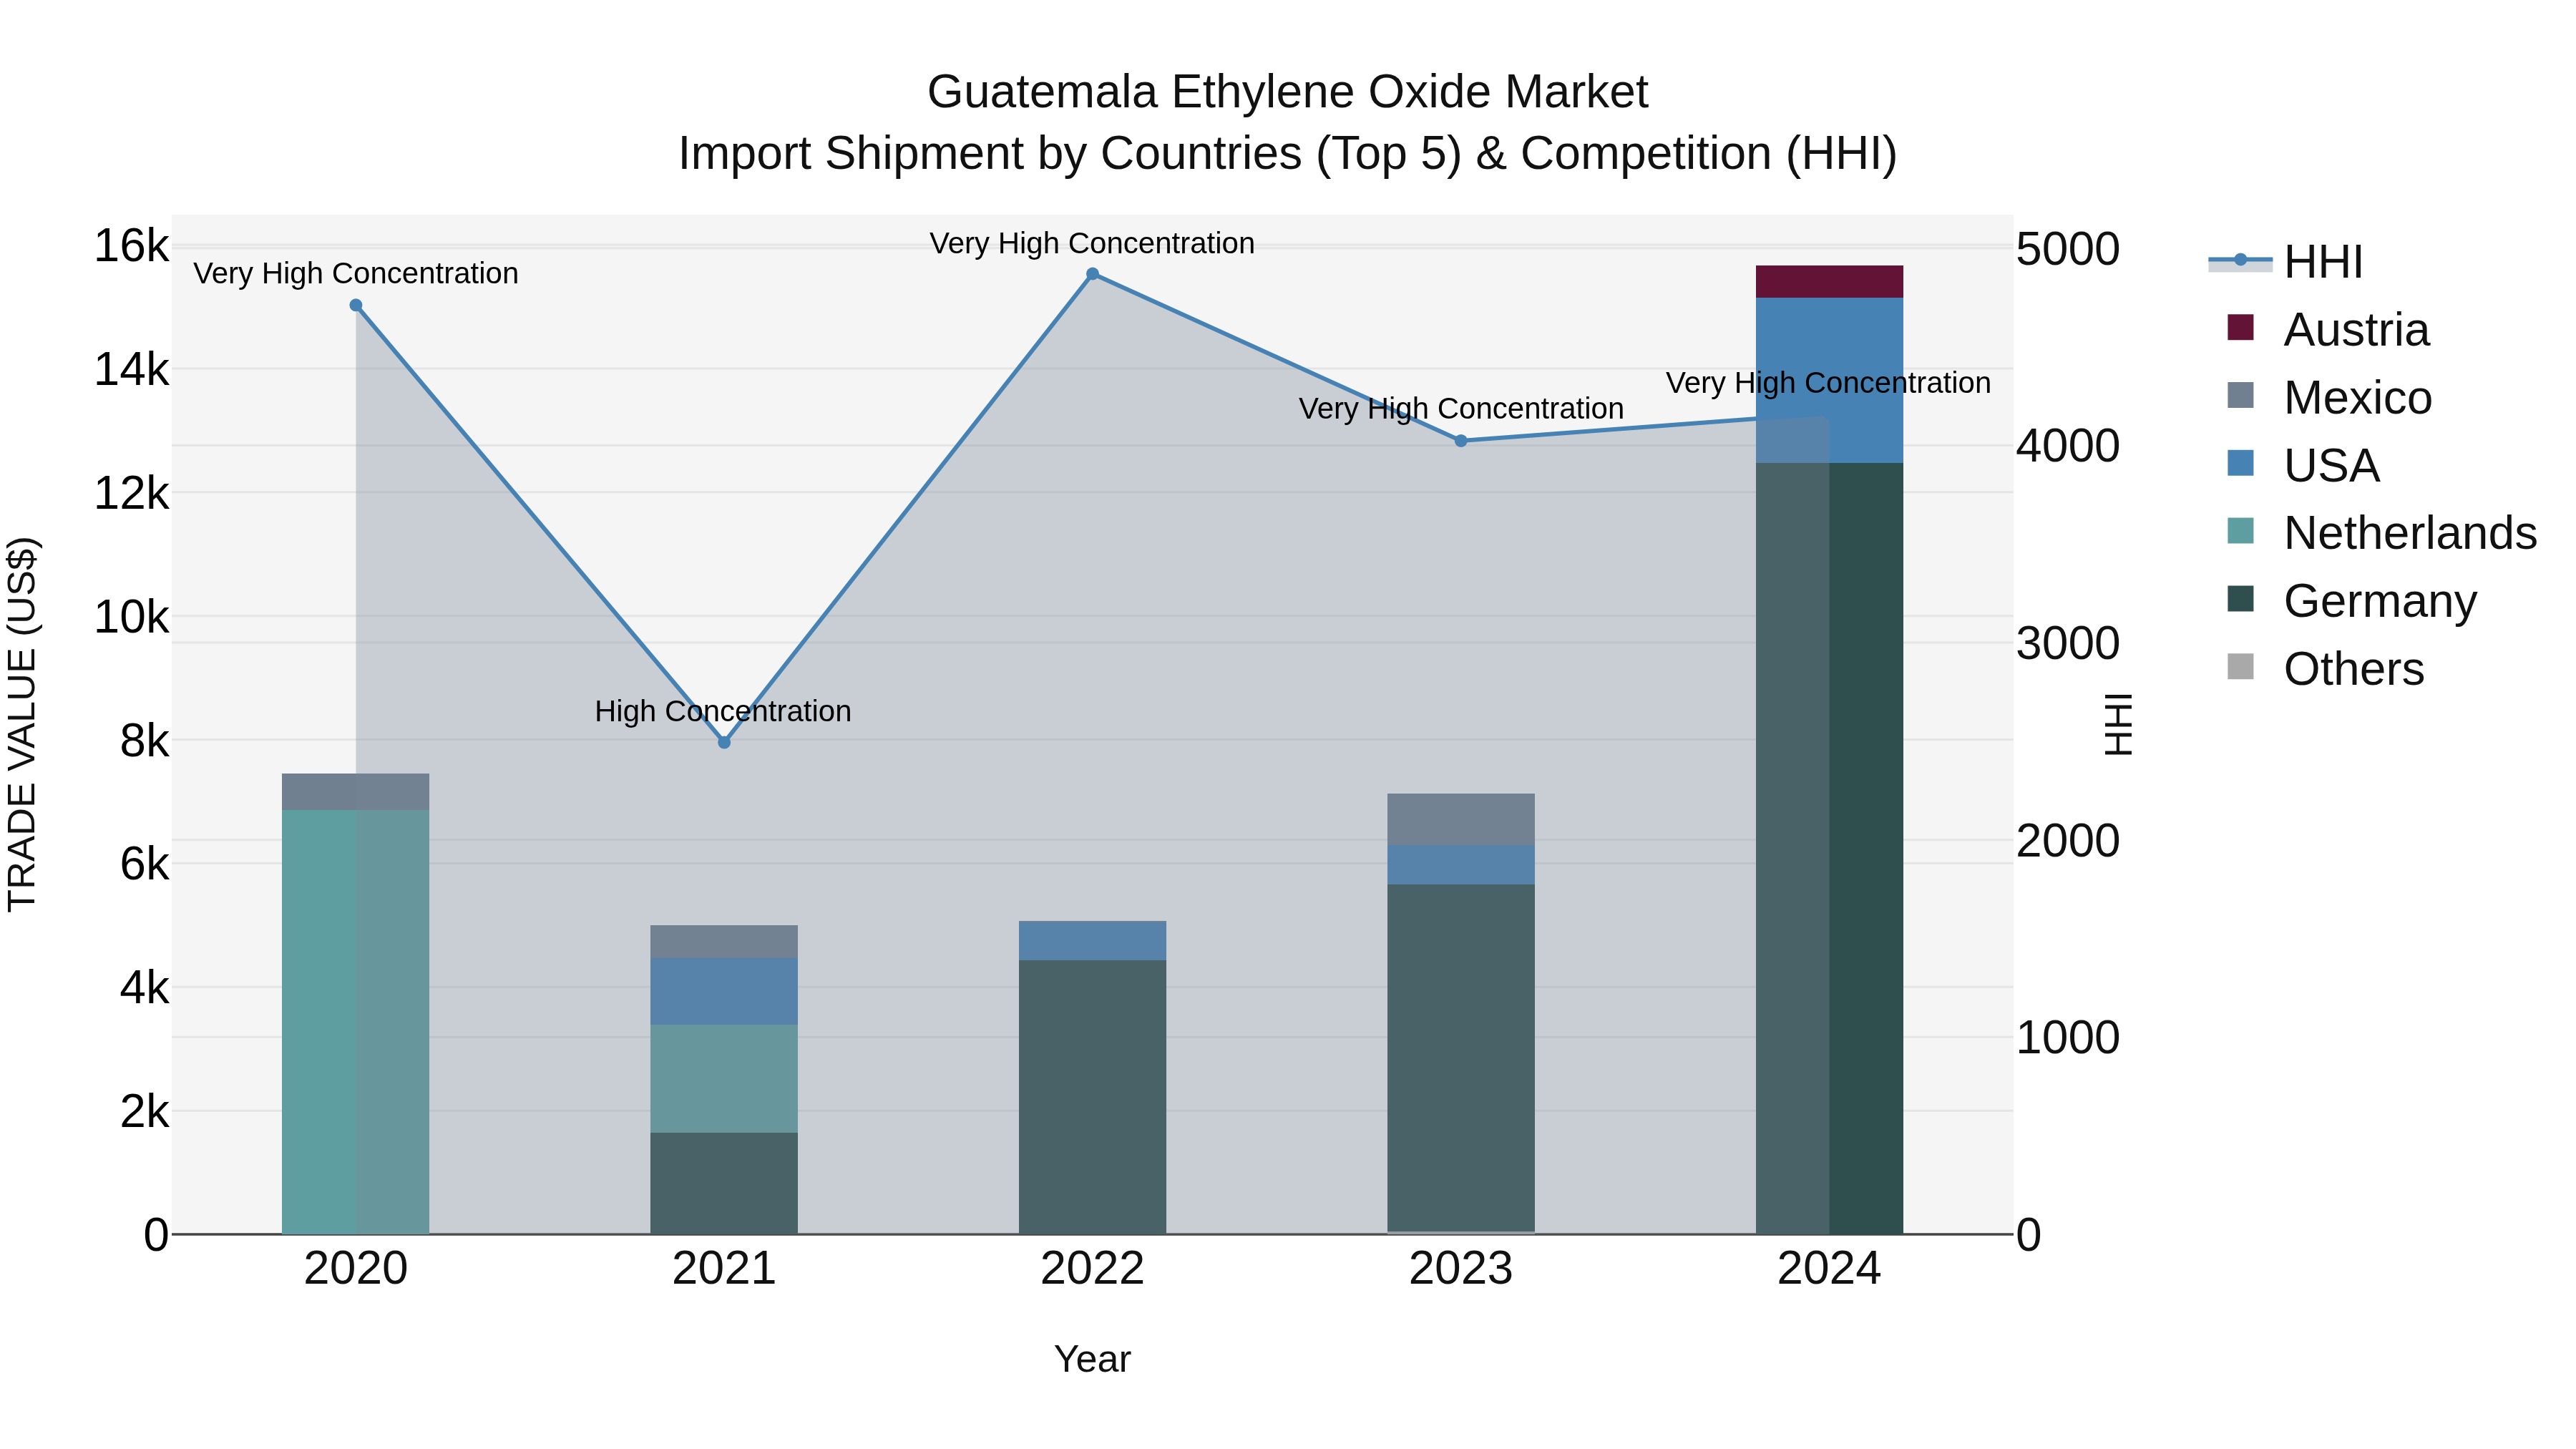This screenshot has height=1449, width=2576.
Task: Click the '8k' left axis tick
Action: (x=144, y=741)
